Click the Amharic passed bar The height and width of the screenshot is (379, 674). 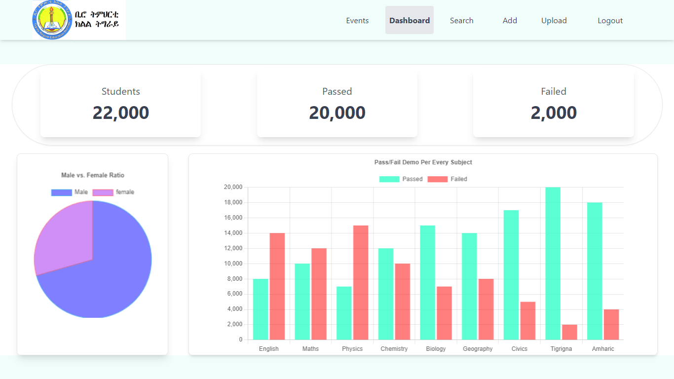coord(594,271)
